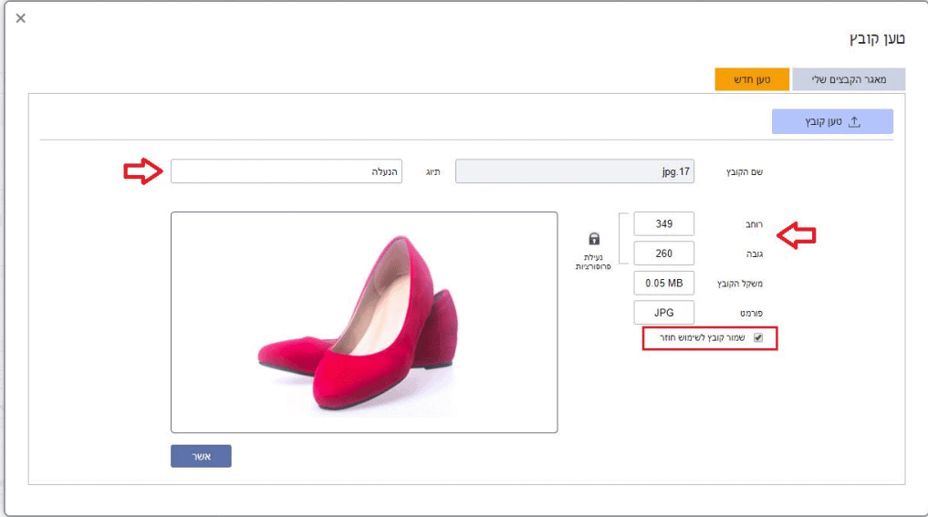Image resolution: width=928 pixels, height=517 pixels.
Task: Focus the tag field containing 'הנעלה'
Action: 287,171
